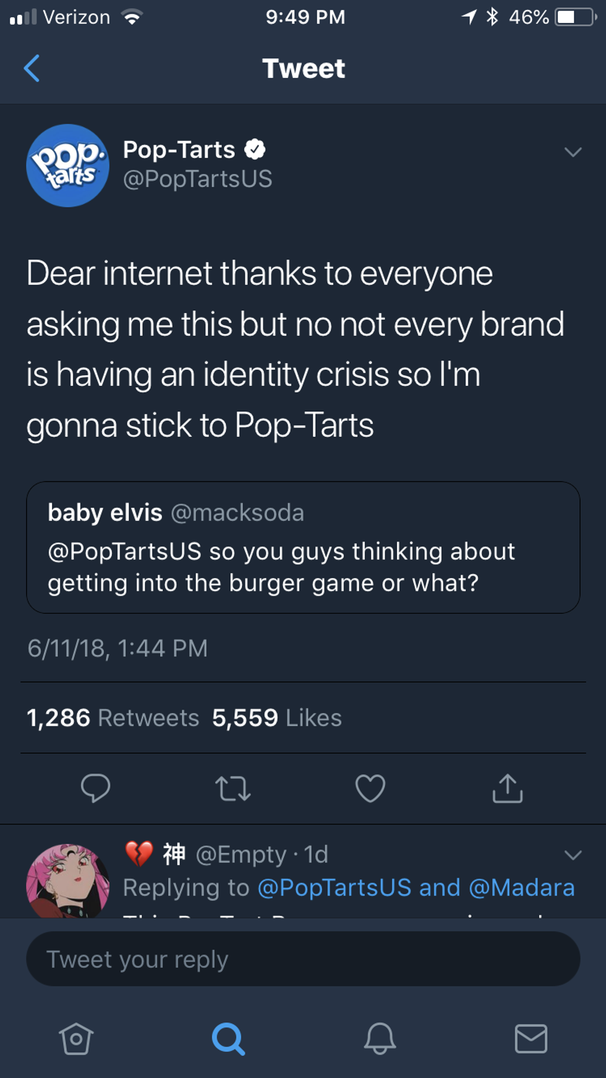The width and height of the screenshot is (606, 1078).
Task: Tap the back arrow
Action: [32, 68]
